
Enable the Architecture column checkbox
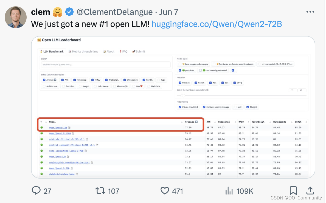pos(44,86)
